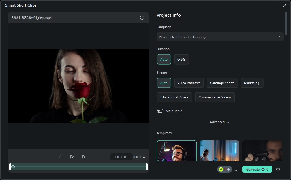Choose the Marketing theme
Image resolution: width=291 pixels, height=180 pixels.
[252, 83]
